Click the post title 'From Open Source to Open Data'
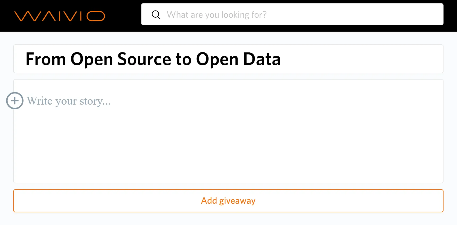The height and width of the screenshot is (225, 457). [153, 59]
